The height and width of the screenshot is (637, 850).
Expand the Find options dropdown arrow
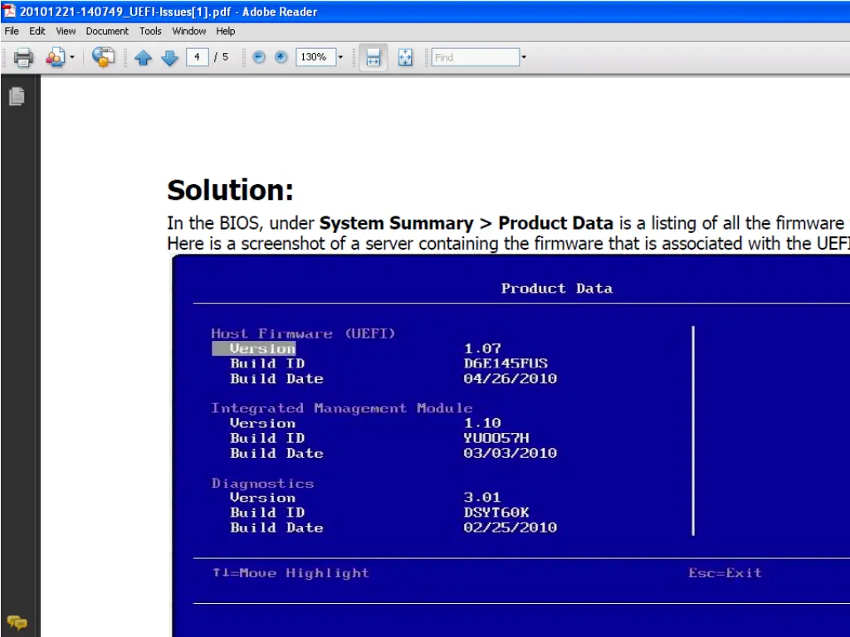pos(524,58)
